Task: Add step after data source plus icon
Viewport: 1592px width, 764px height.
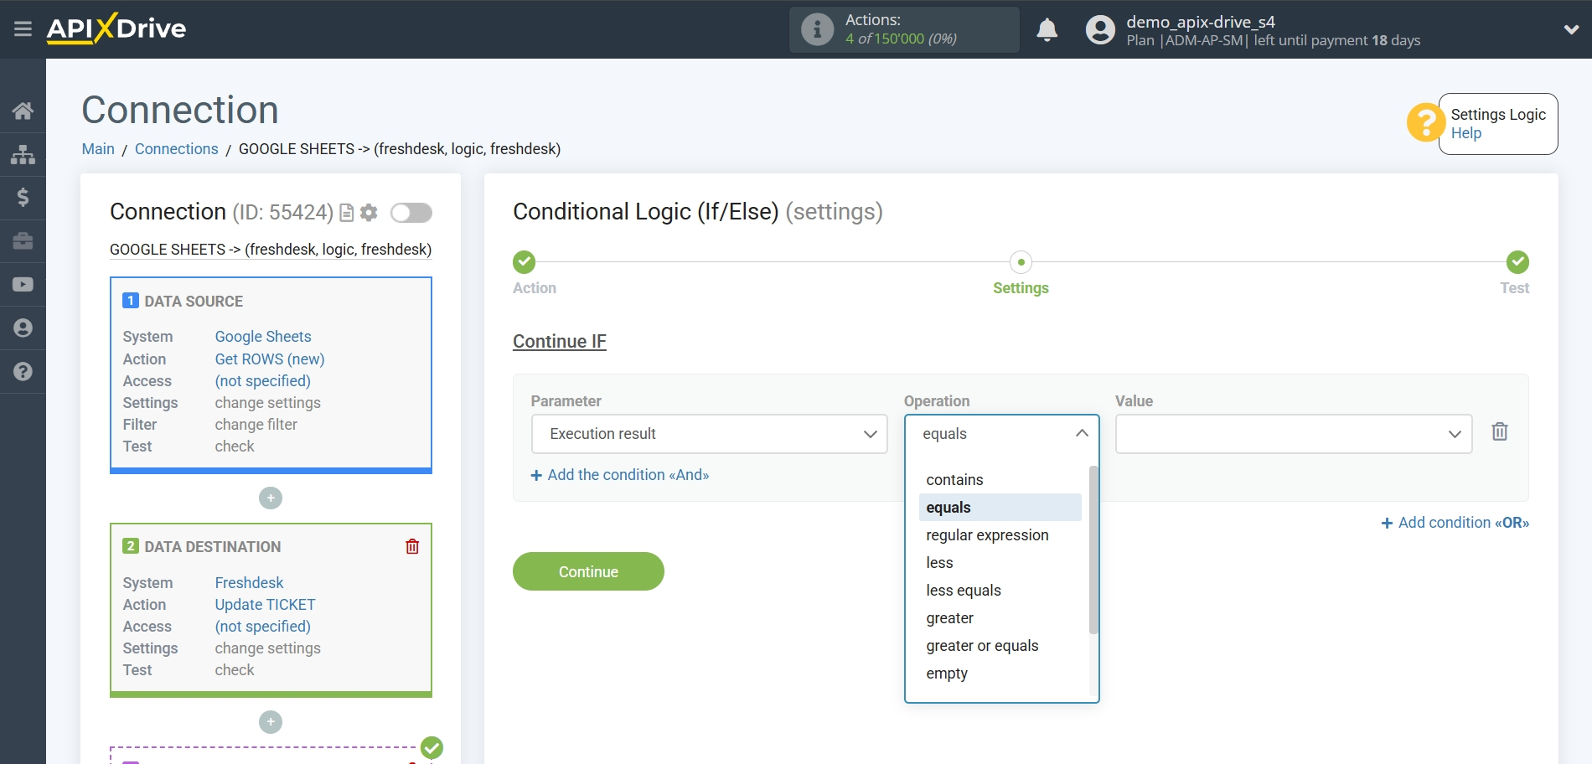Action: tap(271, 498)
